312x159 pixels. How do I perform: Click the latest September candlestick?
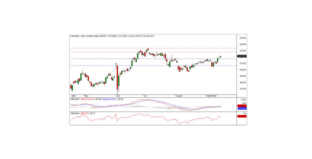coord(220,57)
